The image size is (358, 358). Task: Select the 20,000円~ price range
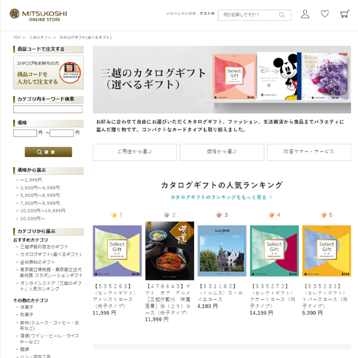point(32,218)
